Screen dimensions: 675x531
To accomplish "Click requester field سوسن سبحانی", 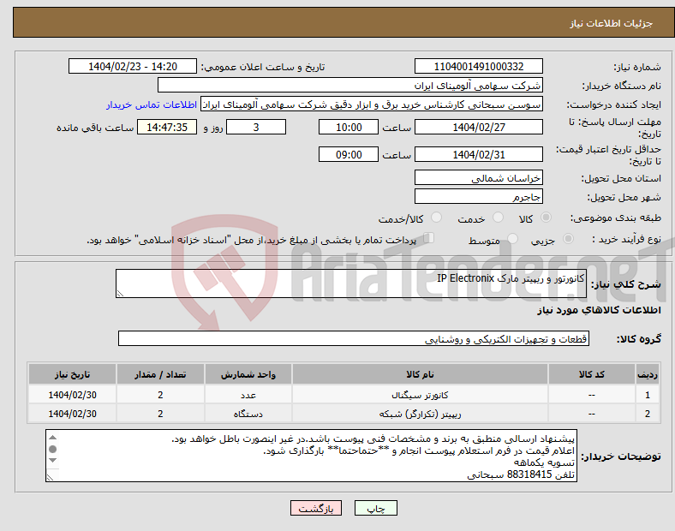I will tap(372, 104).
